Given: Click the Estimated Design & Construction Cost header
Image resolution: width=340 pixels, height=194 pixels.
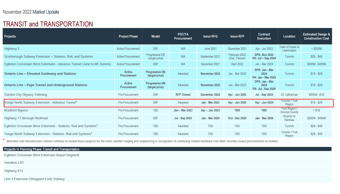Looking at the screenshot, I should (316, 36).
